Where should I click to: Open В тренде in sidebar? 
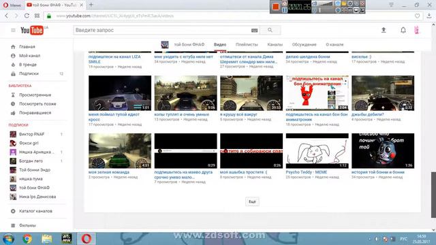tap(27, 65)
